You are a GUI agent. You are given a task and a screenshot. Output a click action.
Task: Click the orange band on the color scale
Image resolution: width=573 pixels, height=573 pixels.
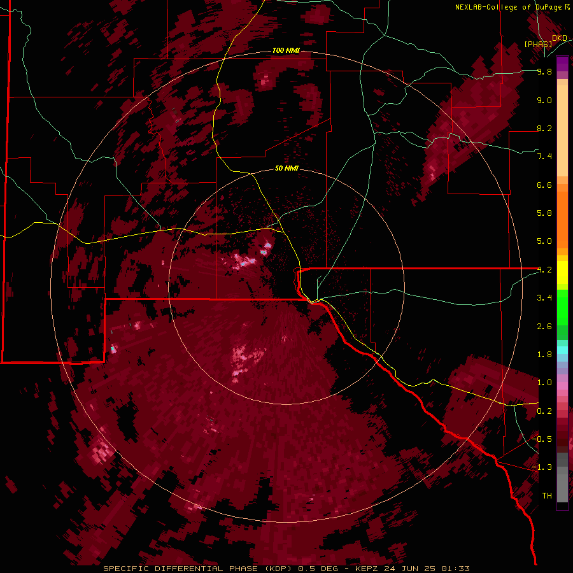(562, 220)
